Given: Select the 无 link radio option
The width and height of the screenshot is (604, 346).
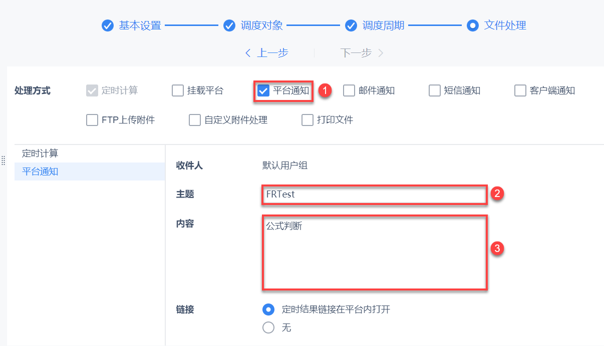Looking at the screenshot, I should 269,327.
